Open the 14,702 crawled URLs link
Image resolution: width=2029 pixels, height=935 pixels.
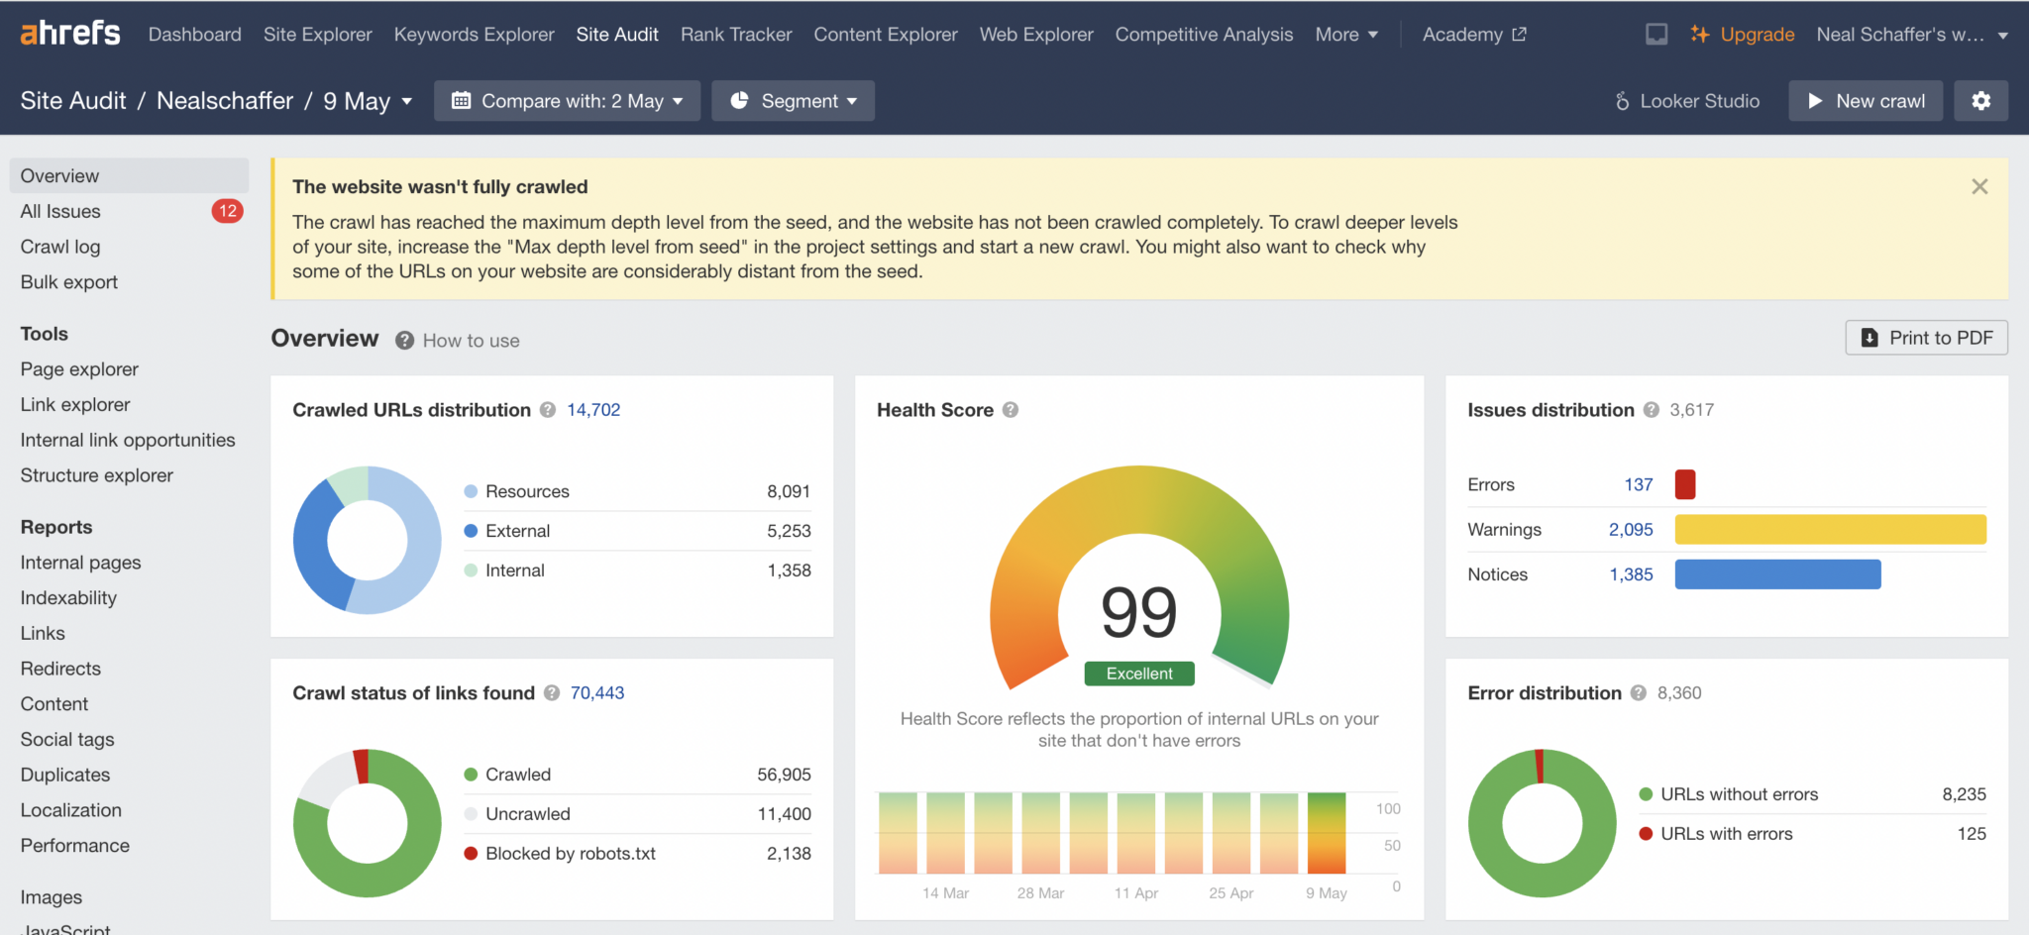592,408
